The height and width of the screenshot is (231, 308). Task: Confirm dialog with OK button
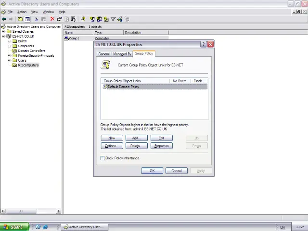pos(152,171)
